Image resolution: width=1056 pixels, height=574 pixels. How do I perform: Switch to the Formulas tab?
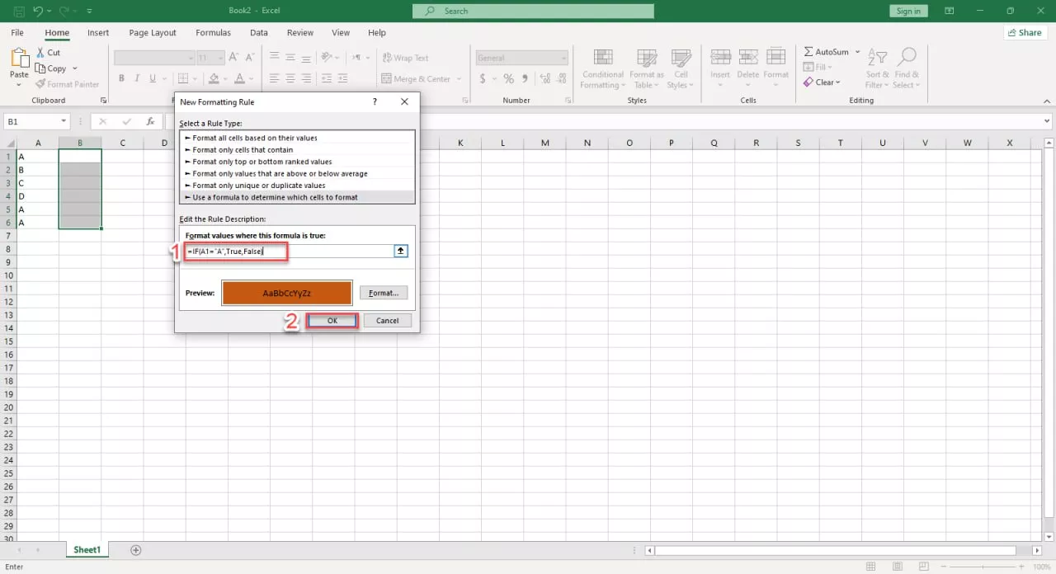point(213,33)
